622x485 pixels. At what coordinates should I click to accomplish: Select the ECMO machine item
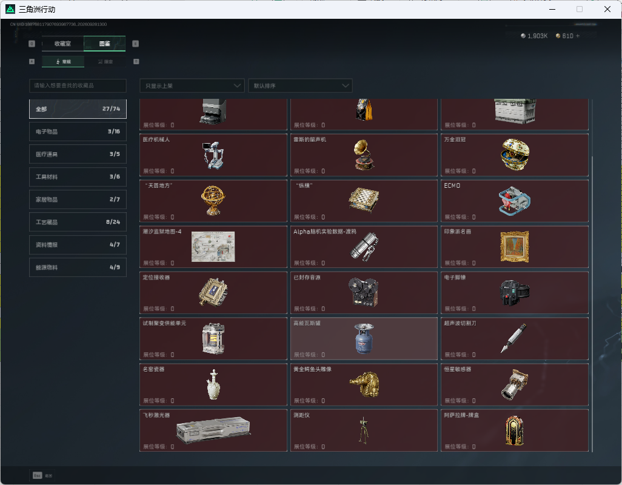click(x=515, y=201)
